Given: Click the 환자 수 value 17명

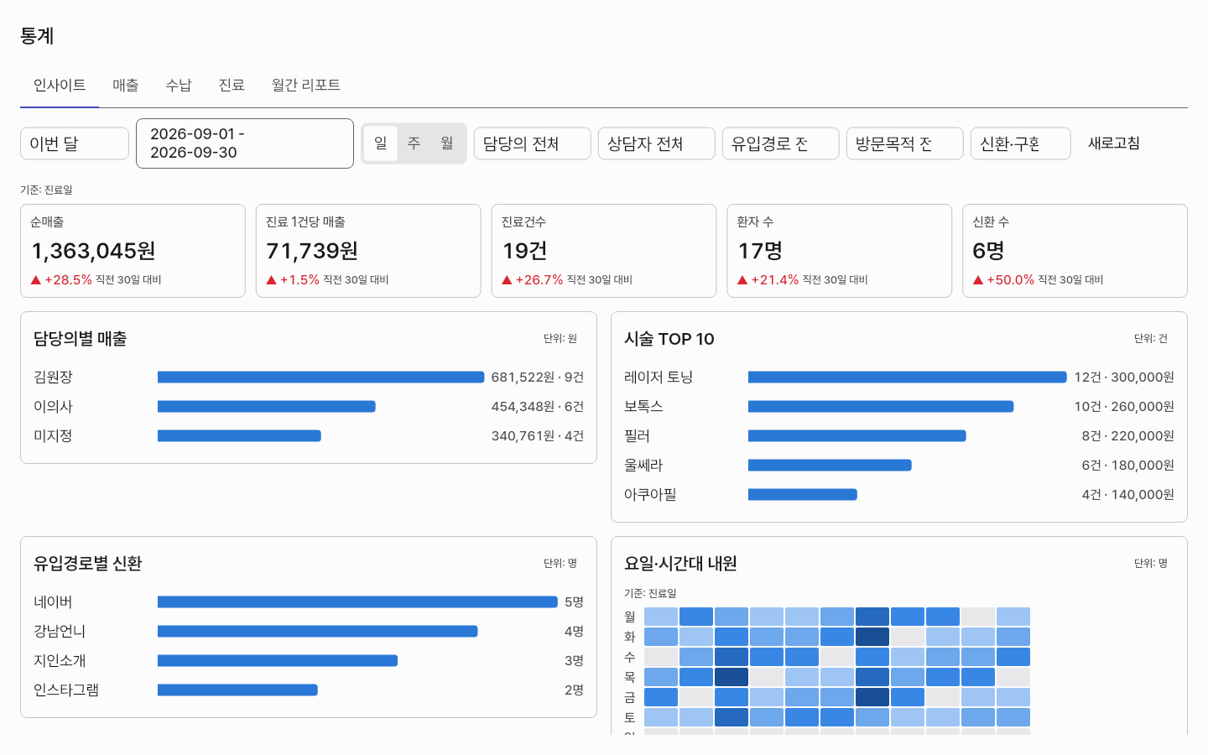Looking at the screenshot, I should tap(760, 251).
